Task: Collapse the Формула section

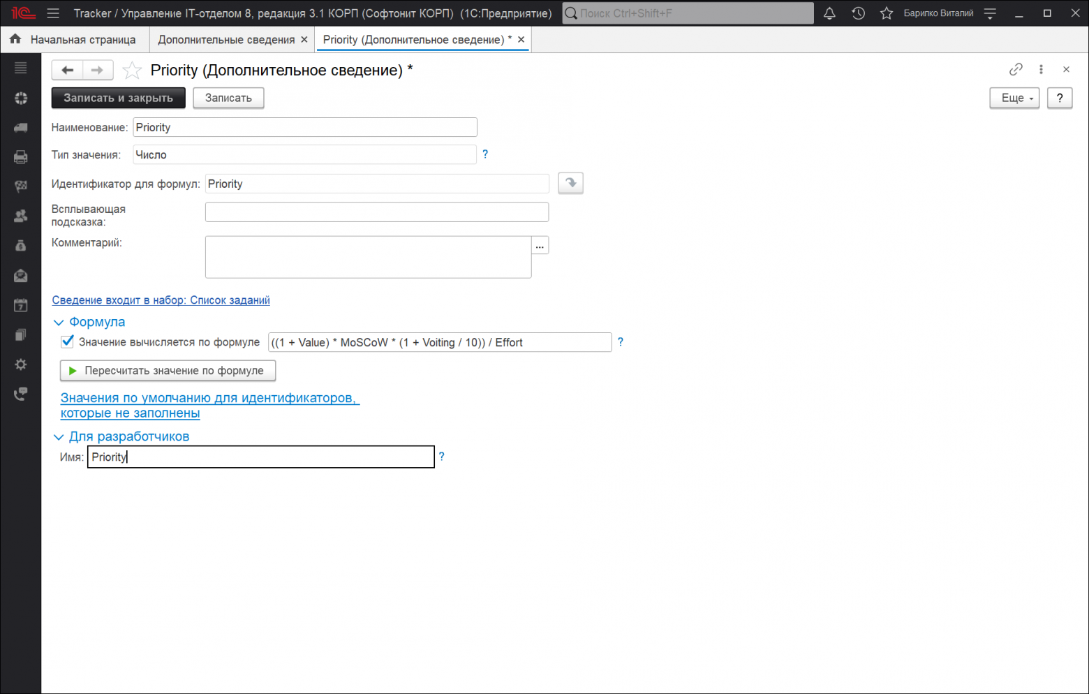Action: tap(59, 322)
